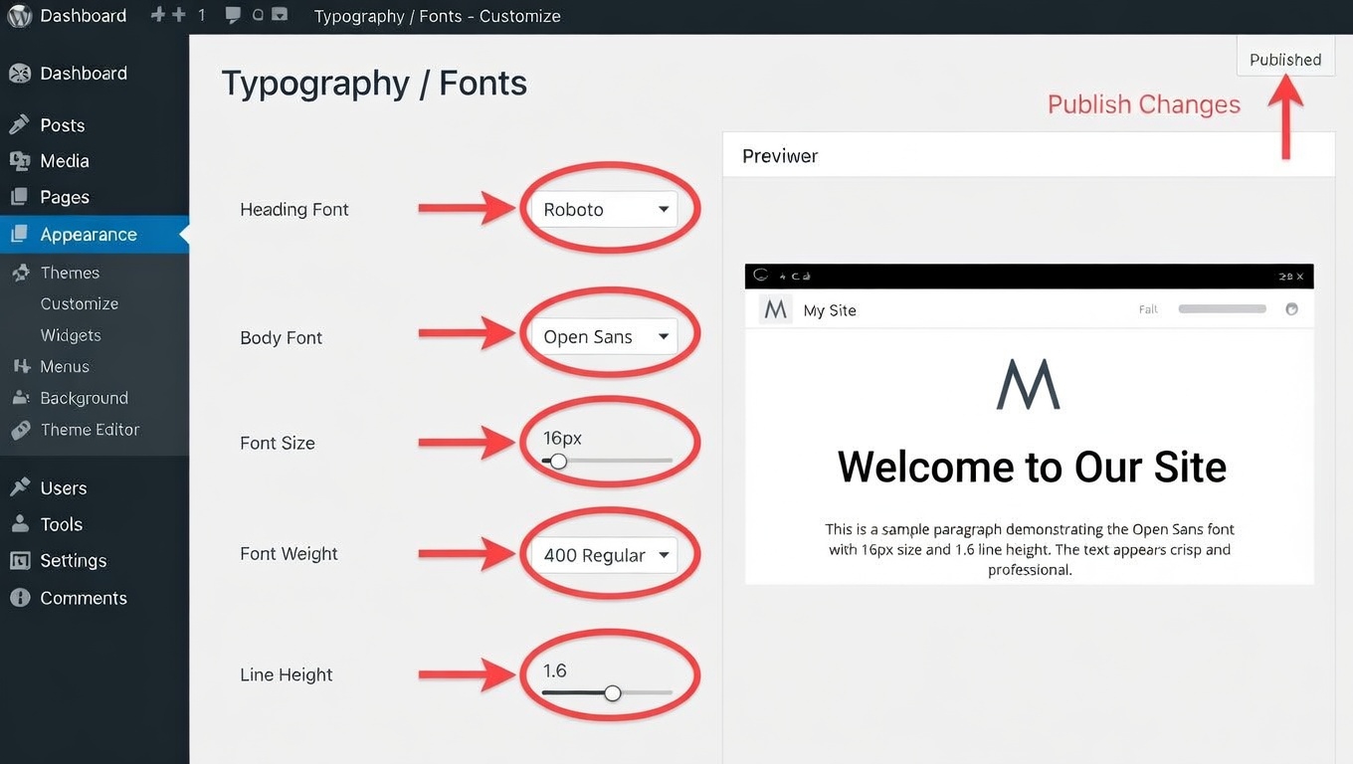Click the Posts pin icon
The image size is (1353, 764).
(x=19, y=124)
